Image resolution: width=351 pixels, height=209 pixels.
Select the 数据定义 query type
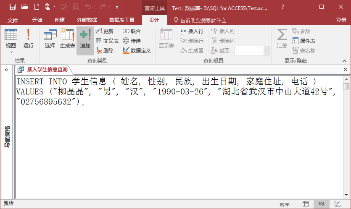[137, 50]
